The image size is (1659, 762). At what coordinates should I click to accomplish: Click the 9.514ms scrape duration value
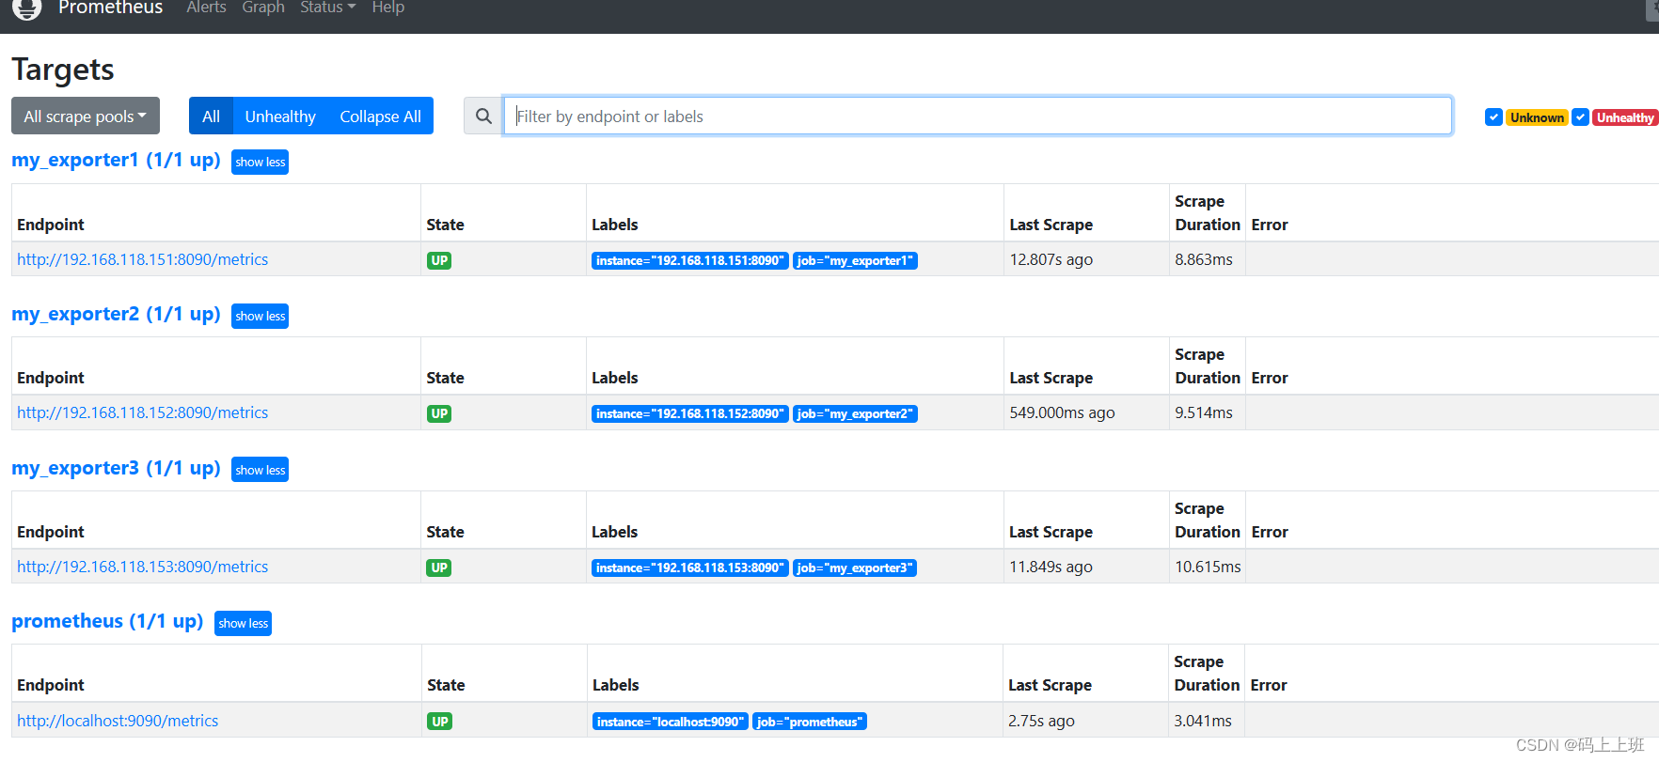(1204, 412)
